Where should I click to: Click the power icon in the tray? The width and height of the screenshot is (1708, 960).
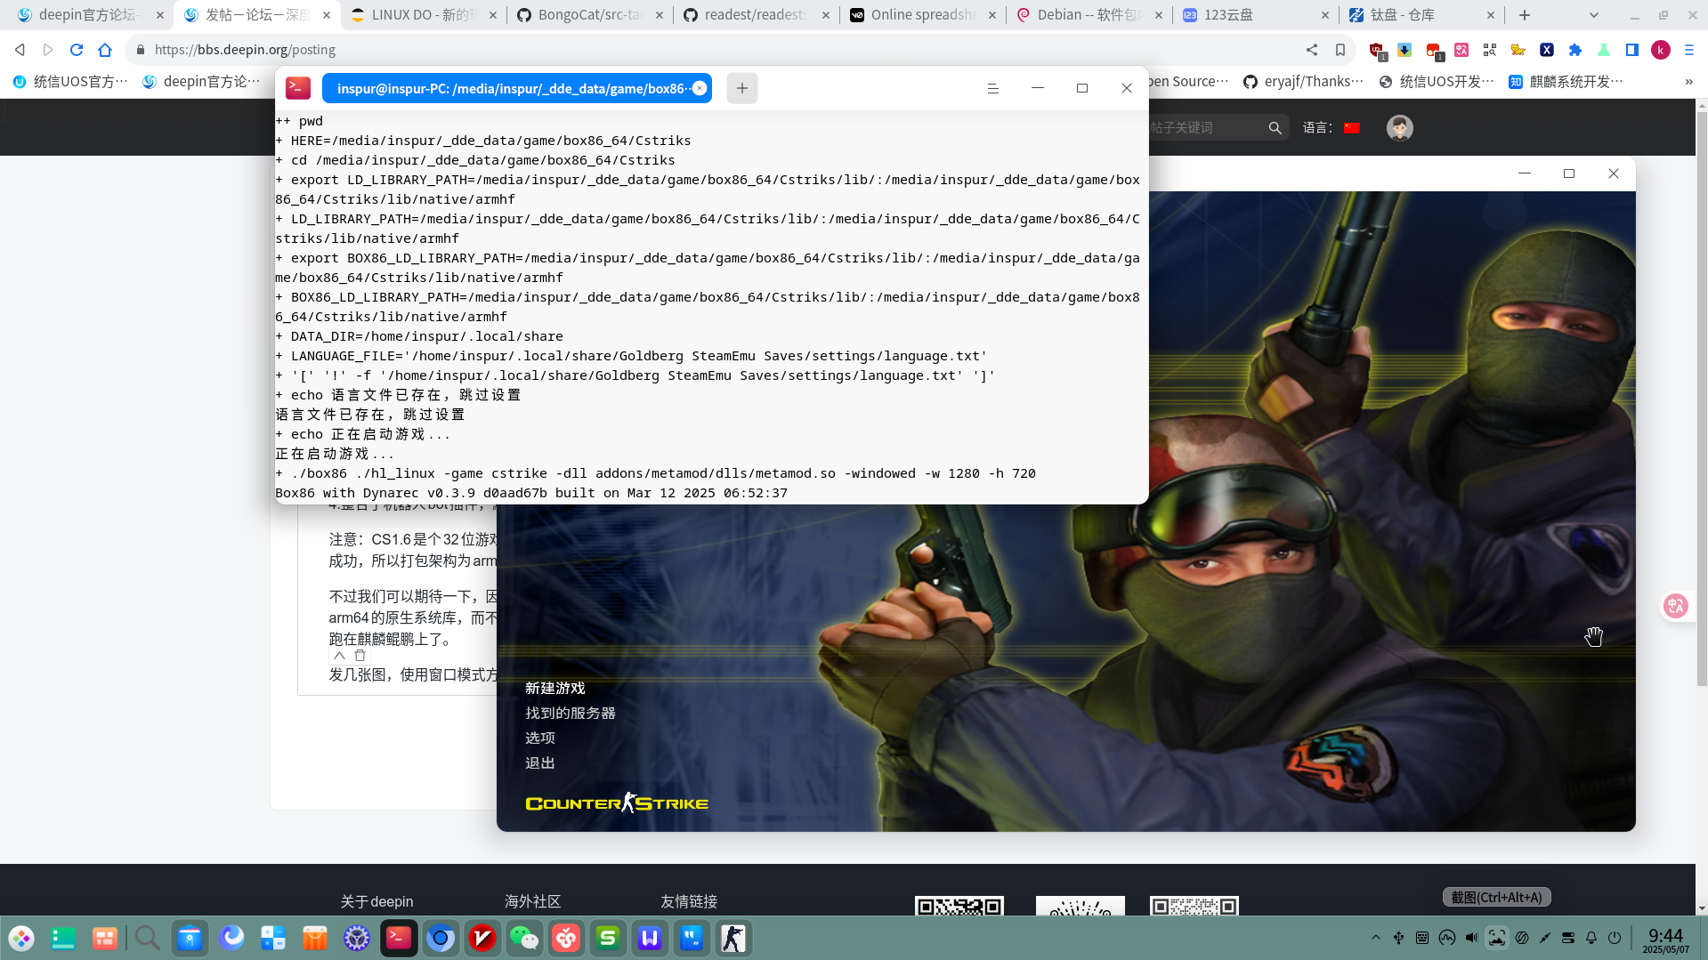(1615, 938)
